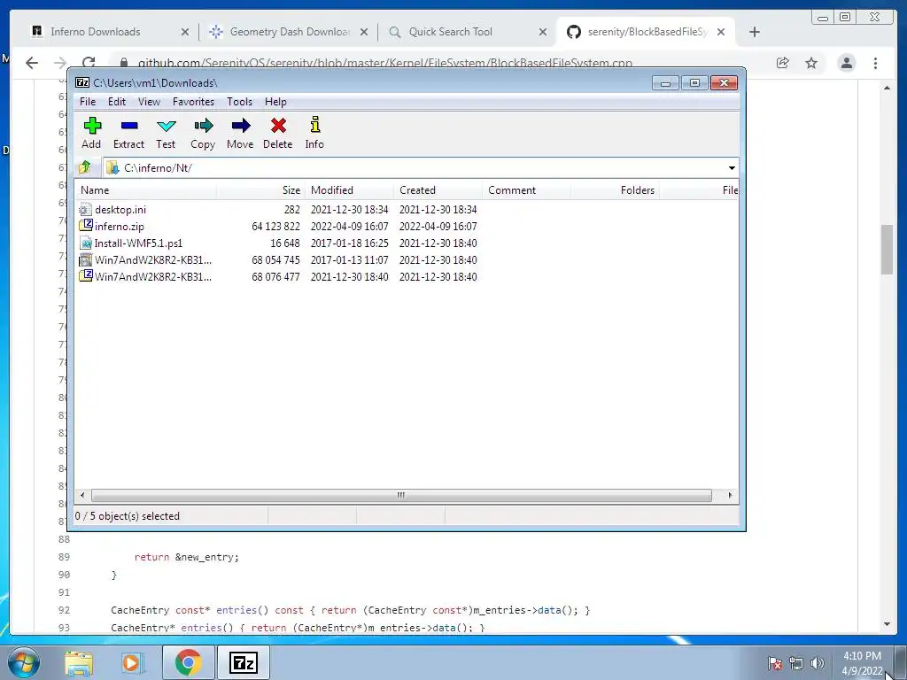Go up one folder level icon
Image resolution: width=907 pixels, height=680 pixels.
click(85, 167)
